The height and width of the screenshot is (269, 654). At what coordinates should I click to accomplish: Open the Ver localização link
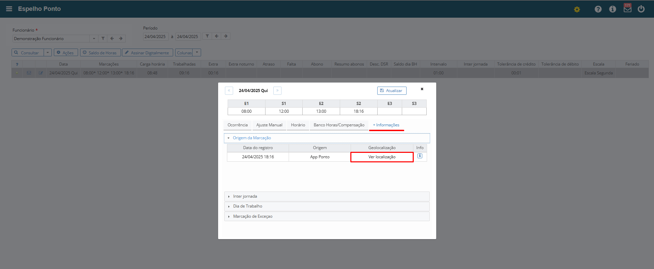382,157
